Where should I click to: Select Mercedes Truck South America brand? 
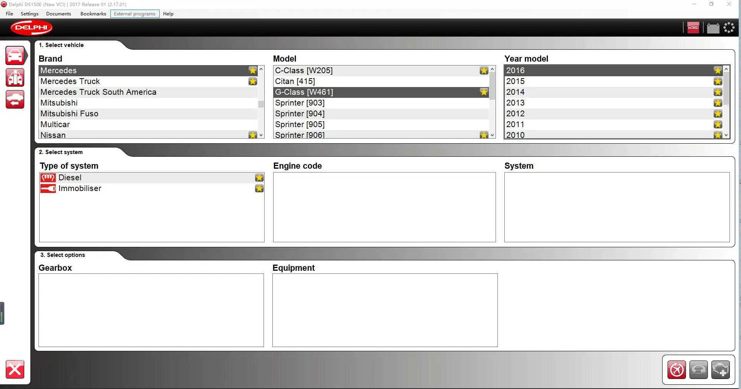tap(149, 92)
